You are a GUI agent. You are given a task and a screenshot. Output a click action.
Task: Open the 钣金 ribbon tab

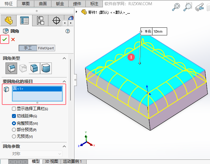60,4
